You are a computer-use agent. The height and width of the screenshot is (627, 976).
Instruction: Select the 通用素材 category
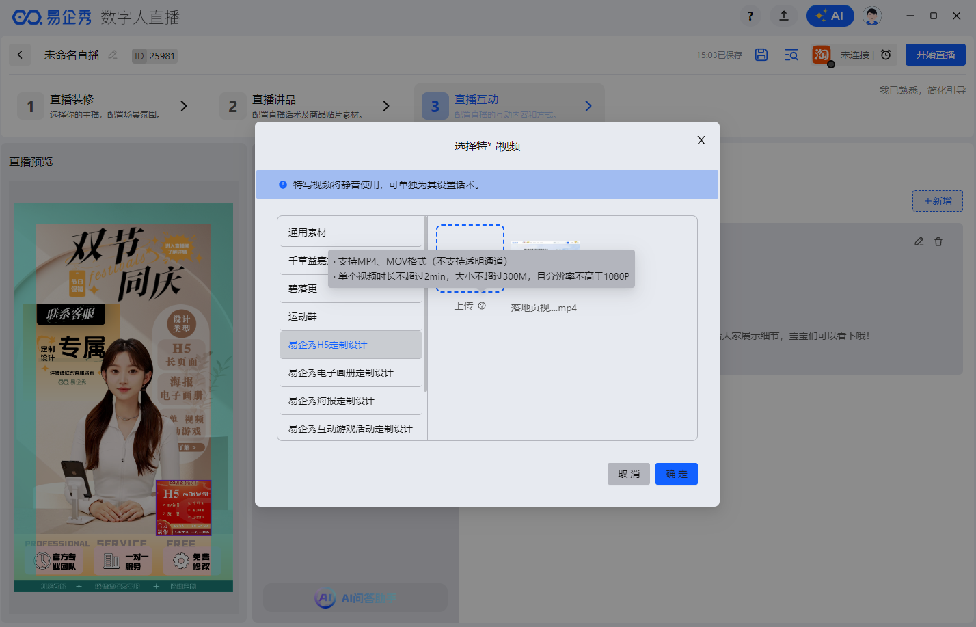351,232
